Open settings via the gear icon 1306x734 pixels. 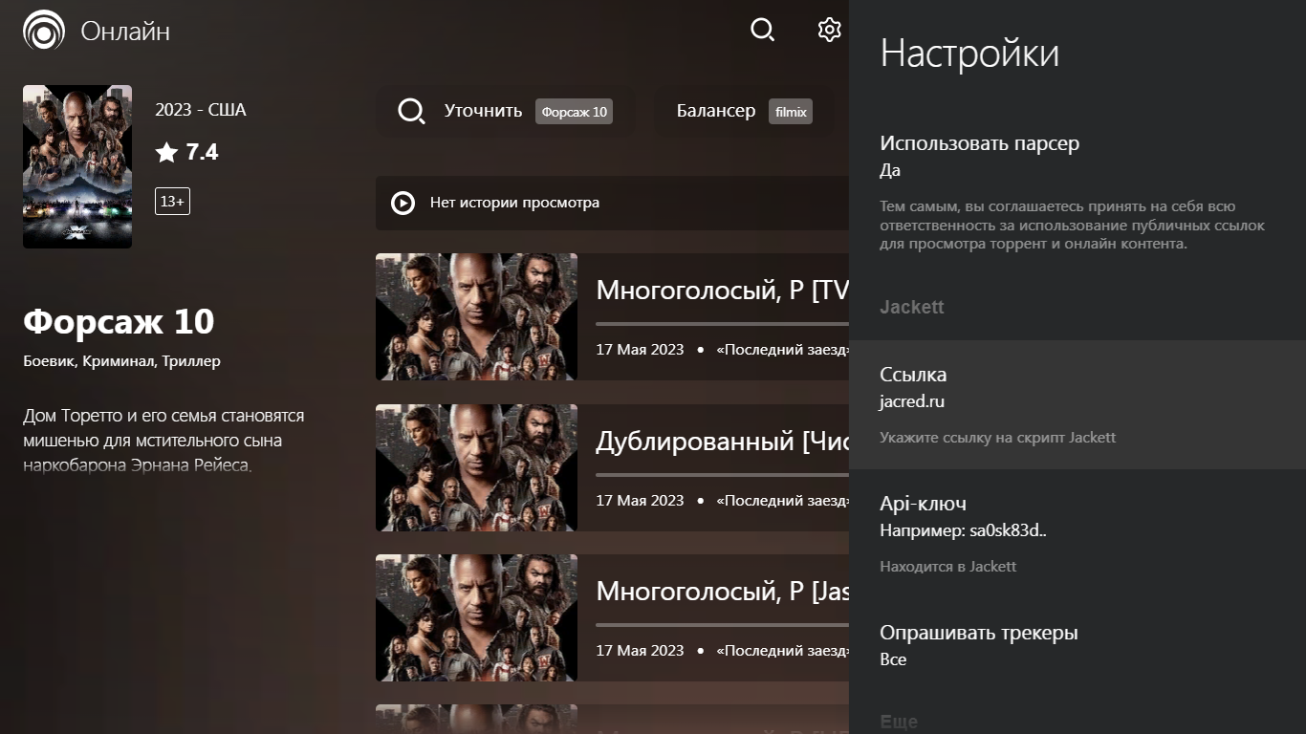click(829, 31)
